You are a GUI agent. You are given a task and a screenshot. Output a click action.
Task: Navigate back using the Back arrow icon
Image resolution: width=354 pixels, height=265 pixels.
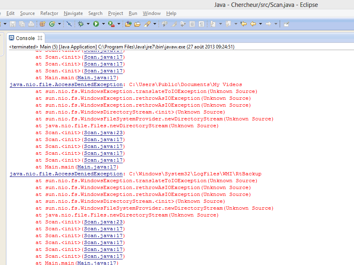[x=254, y=24]
